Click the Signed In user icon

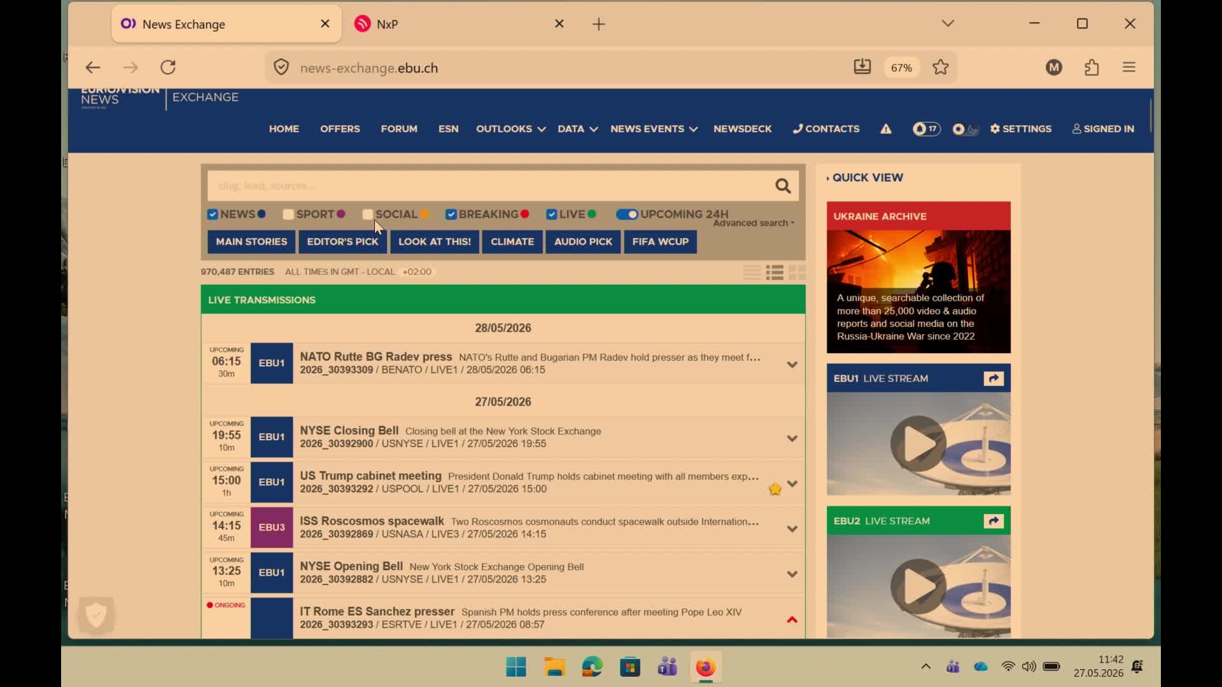pyautogui.click(x=1103, y=129)
